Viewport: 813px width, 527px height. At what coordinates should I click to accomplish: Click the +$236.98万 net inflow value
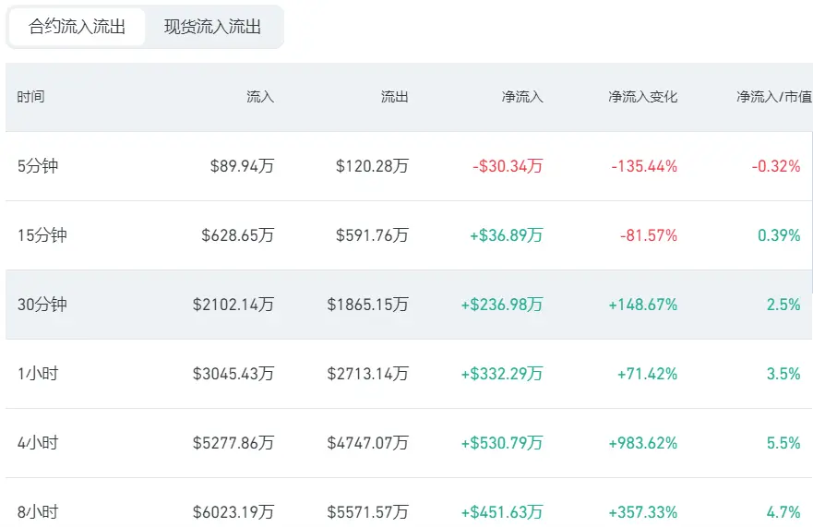pos(502,305)
